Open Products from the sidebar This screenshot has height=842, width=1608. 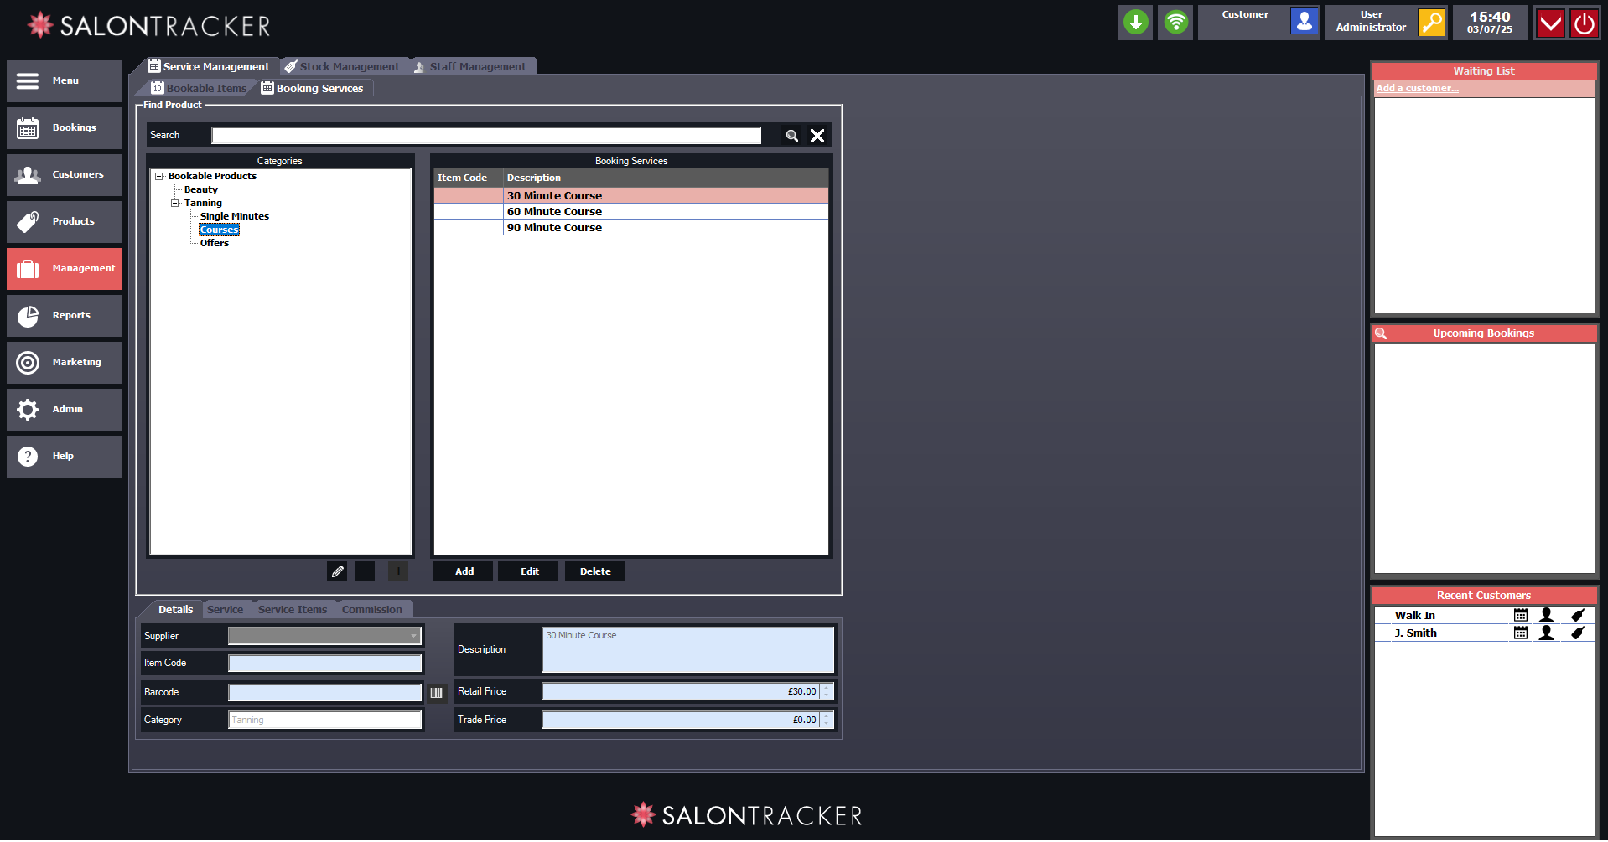point(64,222)
